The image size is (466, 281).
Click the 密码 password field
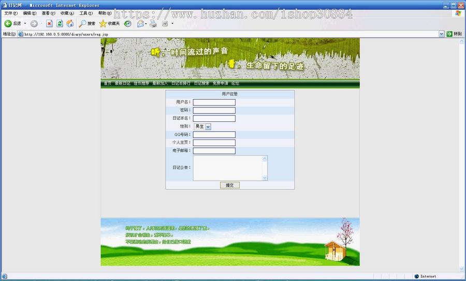214,110
